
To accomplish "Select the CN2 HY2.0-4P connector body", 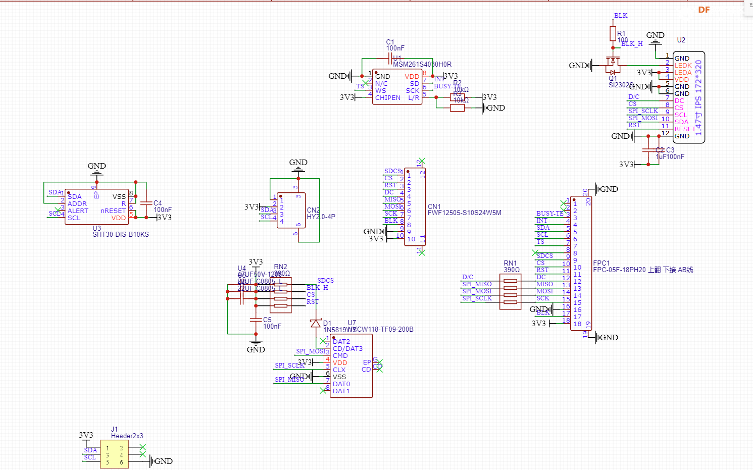I will pyautogui.click(x=291, y=211).
